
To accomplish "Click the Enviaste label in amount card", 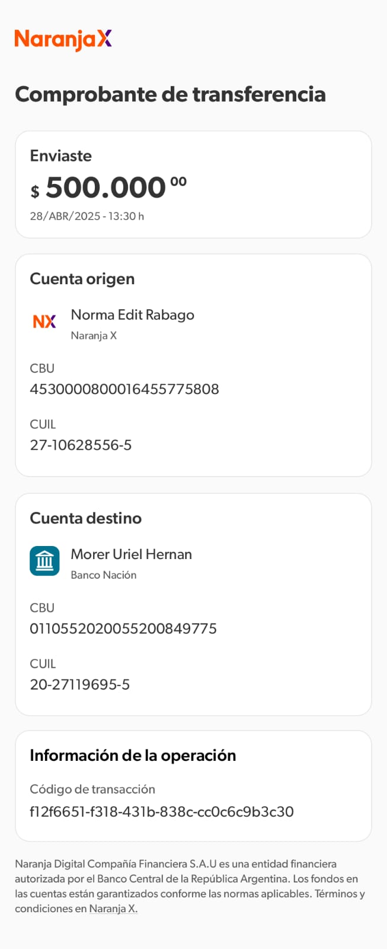I will (61, 155).
